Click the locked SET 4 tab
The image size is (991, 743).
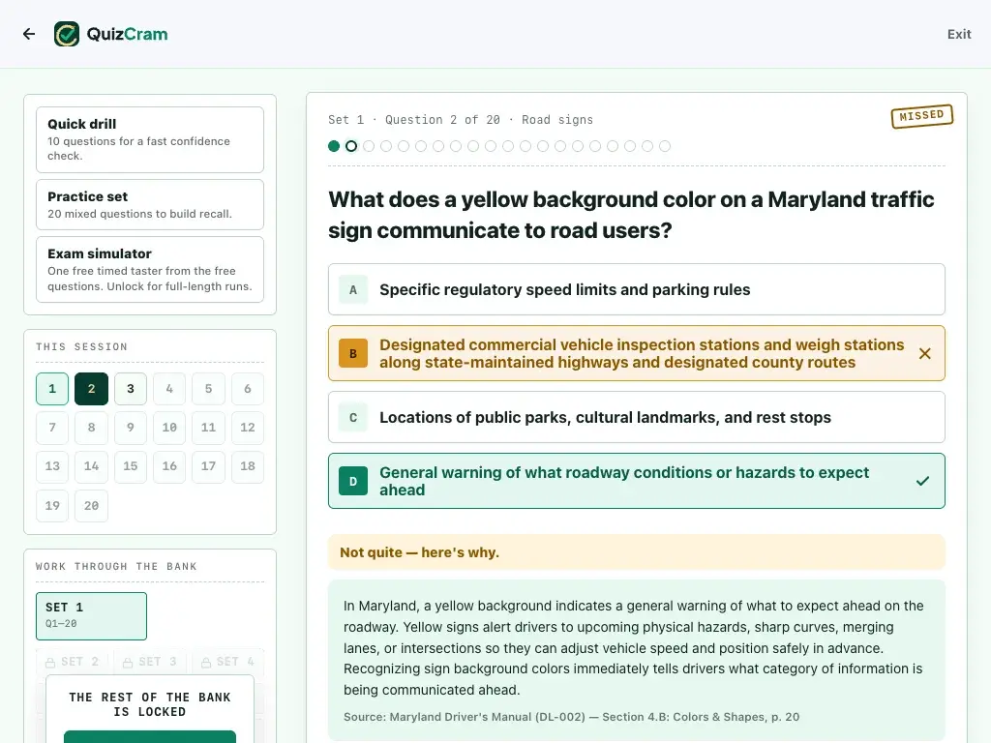tap(228, 662)
